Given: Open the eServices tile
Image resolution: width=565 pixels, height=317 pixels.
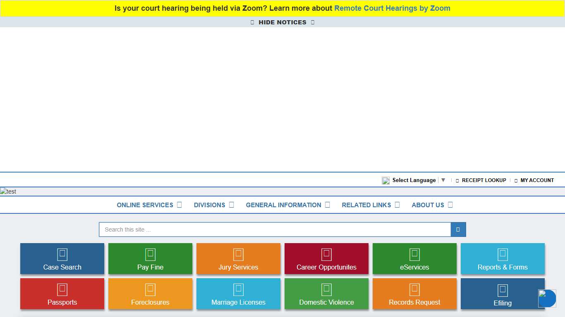Looking at the screenshot, I should coord(414,259).
